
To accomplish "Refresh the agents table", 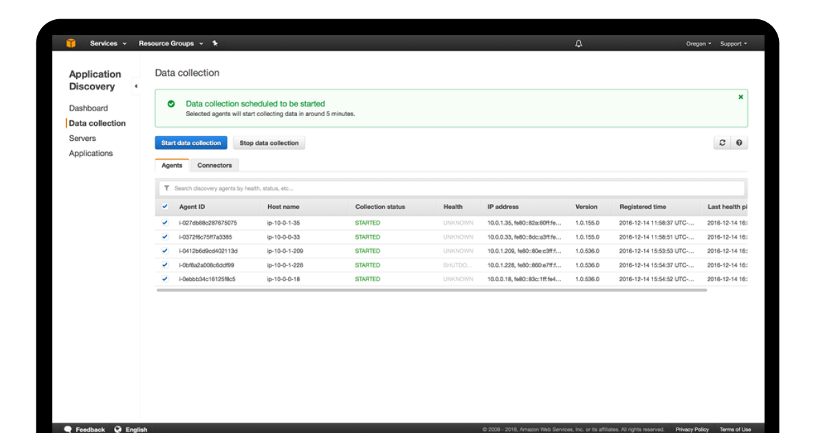I will [721, 142].
